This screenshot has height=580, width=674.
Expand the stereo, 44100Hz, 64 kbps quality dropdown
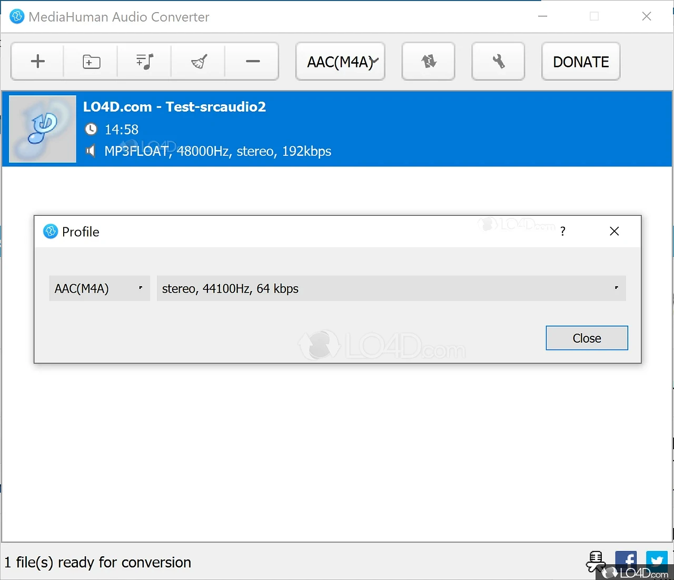coord(391,288)
